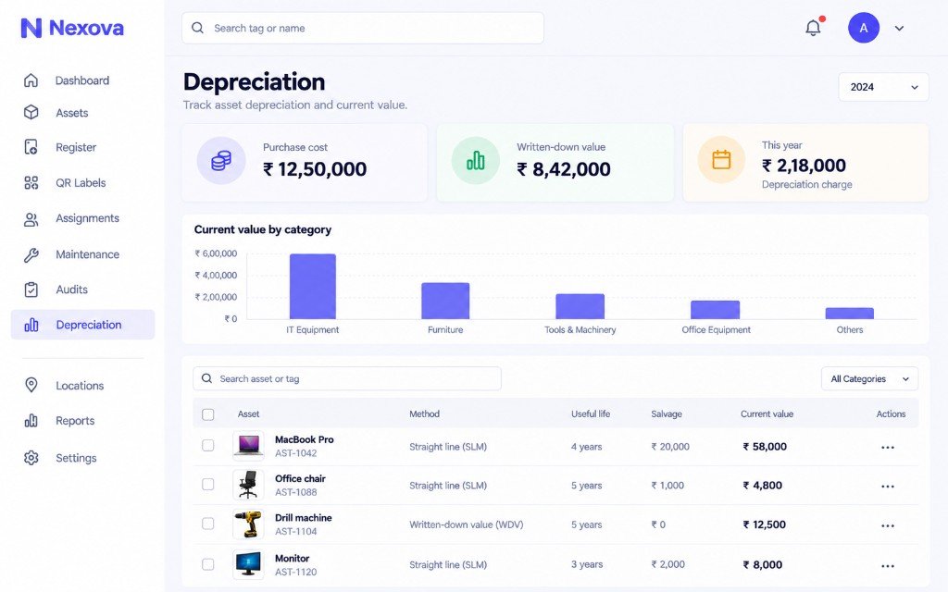The height and width of the screenshot is (592, 948).
Task: Navigate to QR Labels
Action: click(82, 182)
